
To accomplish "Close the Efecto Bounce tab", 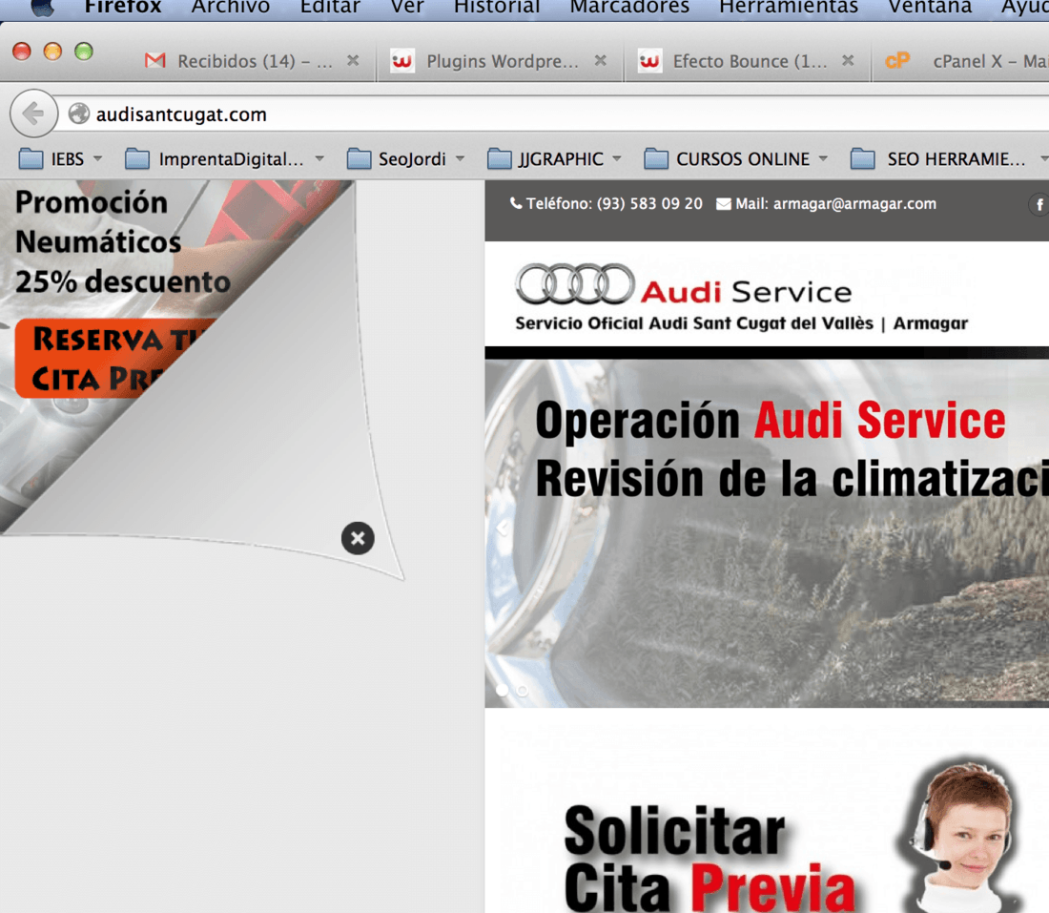I will tap(849, 61).
